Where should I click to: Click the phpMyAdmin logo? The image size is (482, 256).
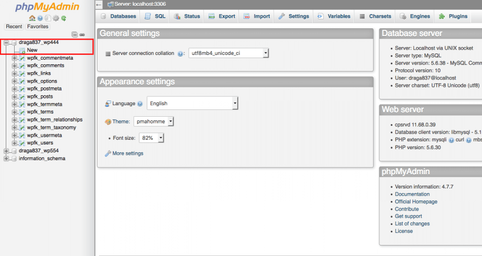coord(47,7)
